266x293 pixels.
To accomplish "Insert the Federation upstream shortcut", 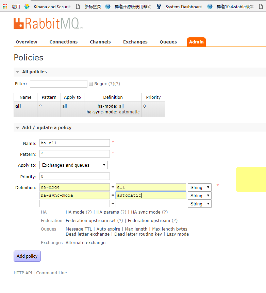I will [x=149, y=220].
